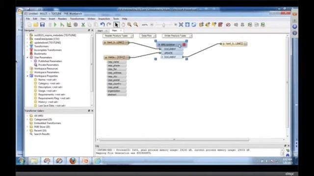314x176 pixels.
Task: Select Private Parameters in Navigator
Action: tap(49, 65)
